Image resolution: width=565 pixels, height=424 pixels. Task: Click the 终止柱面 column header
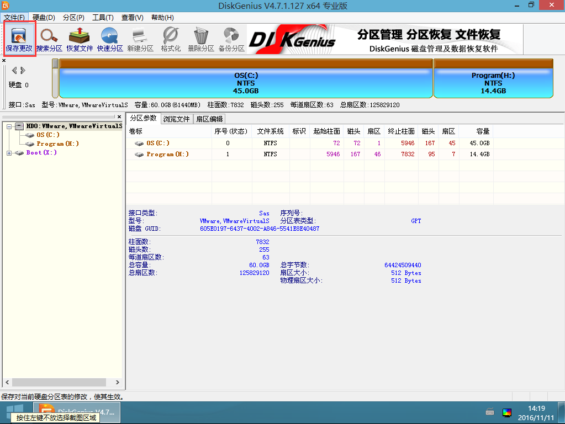click(x=401, y=131)
